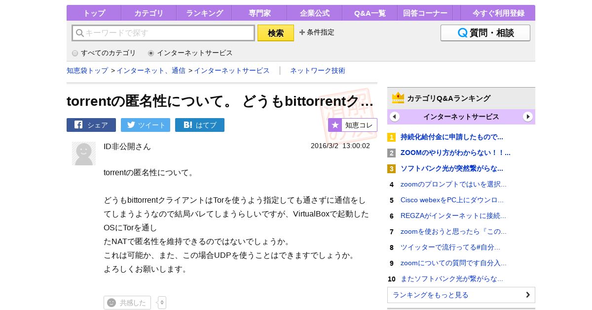Click the smiley 共感した button

[127, 303]
